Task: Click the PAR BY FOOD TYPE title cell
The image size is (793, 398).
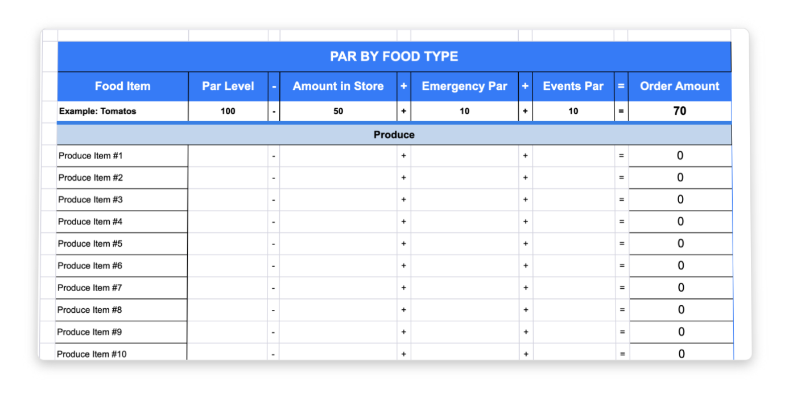Action: [394, 56]
